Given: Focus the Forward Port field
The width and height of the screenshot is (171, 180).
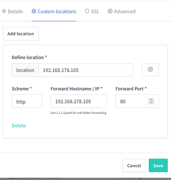Looking at the screenshot, I should (x=137, y=101).
